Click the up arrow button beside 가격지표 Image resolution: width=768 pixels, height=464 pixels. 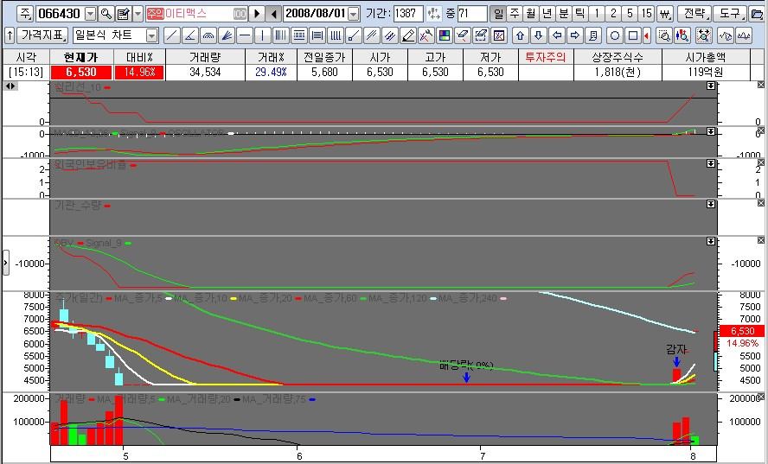10,35
